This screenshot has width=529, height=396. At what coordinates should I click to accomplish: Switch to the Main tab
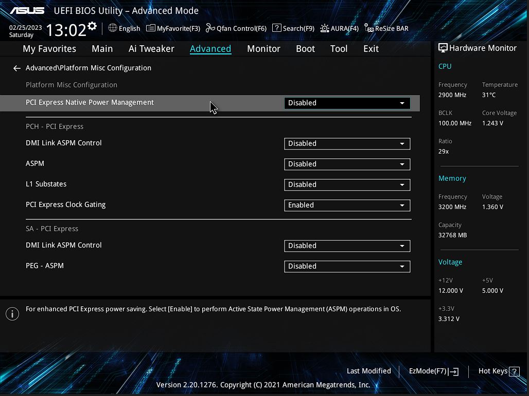pyautogui.click(x=102, y=49)
